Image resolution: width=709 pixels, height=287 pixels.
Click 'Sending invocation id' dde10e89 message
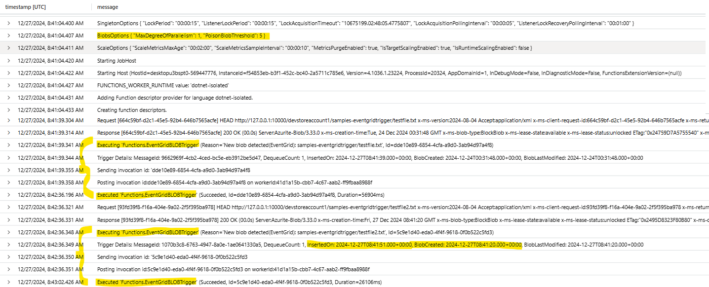(173, 170)
